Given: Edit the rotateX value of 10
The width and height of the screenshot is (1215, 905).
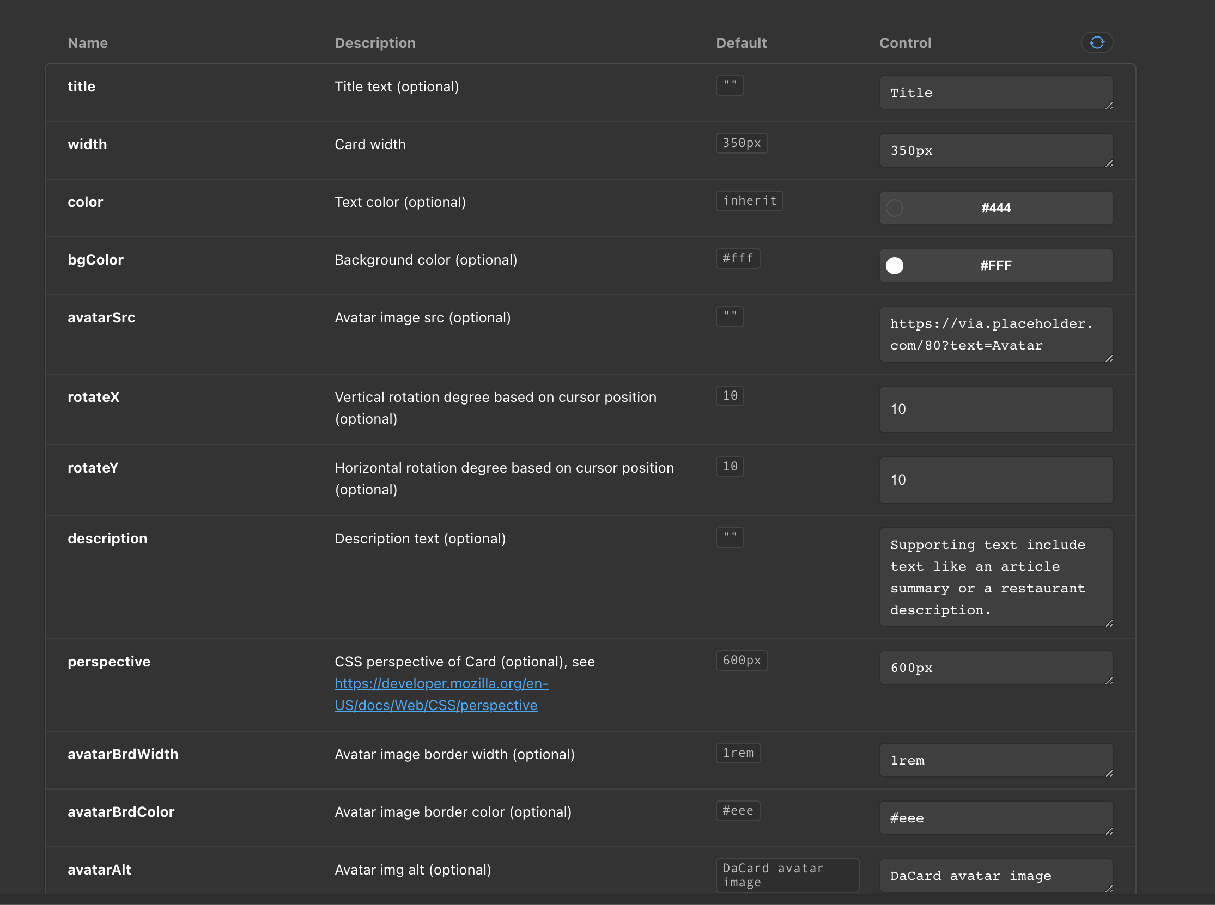Looking at the screenshot, I should pos(995,409).
